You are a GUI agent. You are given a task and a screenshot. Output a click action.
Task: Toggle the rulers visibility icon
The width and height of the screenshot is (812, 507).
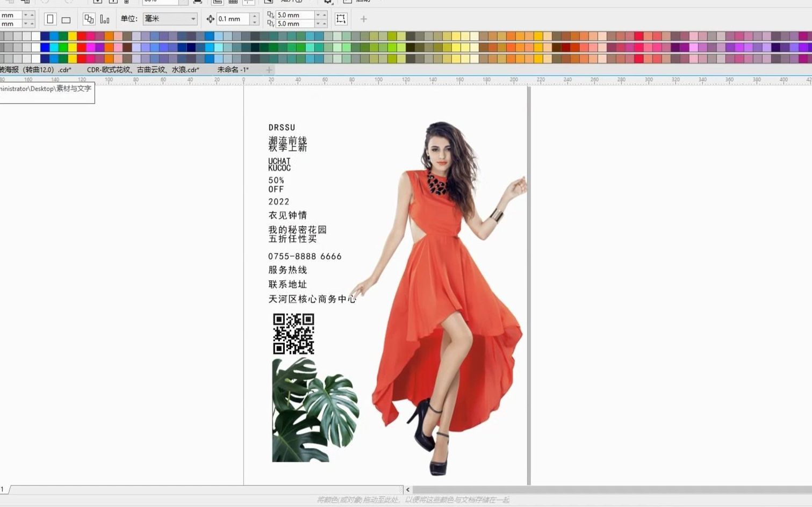(218, 2)
